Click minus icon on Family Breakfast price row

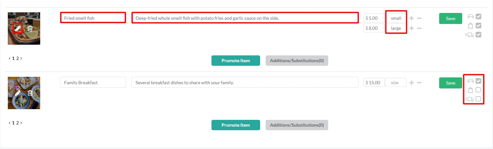pyautogui.click(x=419, y=83)
